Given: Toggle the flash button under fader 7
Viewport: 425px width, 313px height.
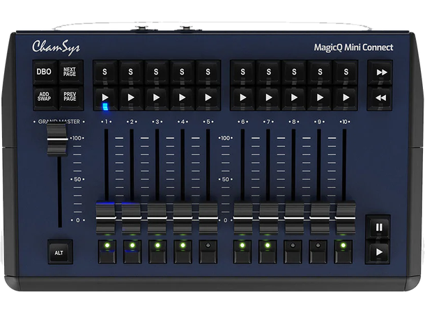Looking at the screenshot, I should click(268, 252).
